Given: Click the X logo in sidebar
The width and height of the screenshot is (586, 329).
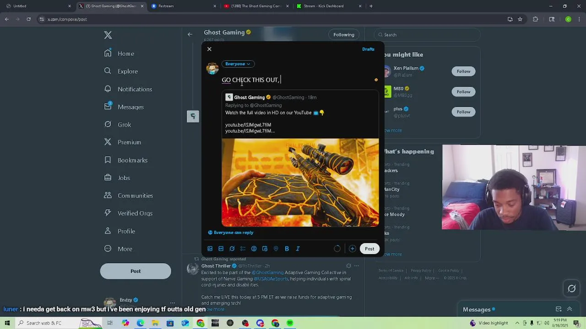Looking at the screenshot, I should (108, 35).
